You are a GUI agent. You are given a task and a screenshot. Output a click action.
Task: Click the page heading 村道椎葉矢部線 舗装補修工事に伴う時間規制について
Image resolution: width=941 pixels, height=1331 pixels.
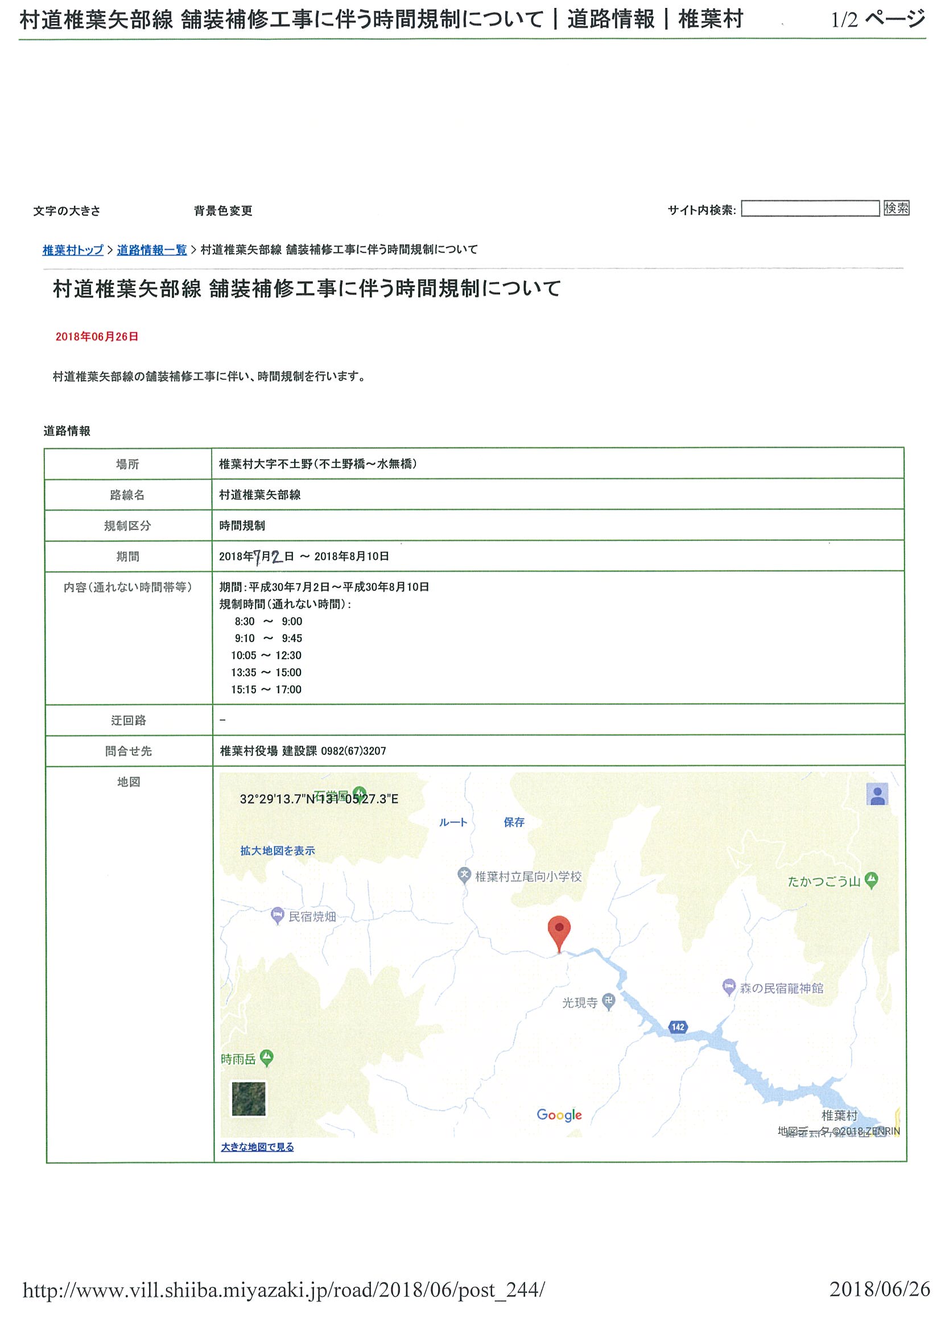pyautogui.click(x=307, y=289)
